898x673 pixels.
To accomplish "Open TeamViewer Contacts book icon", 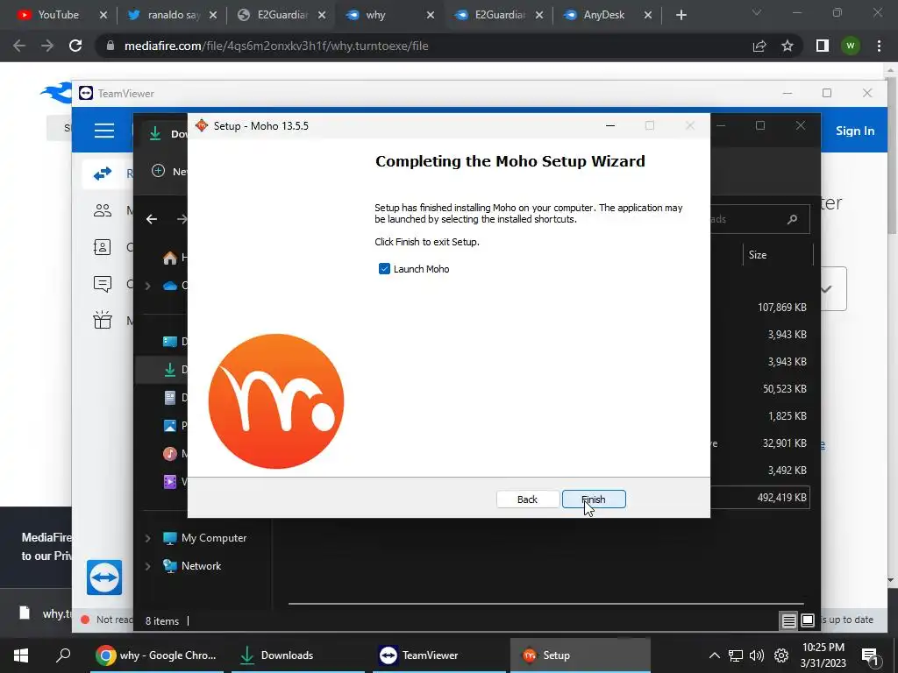I will (x=103, y=246).
